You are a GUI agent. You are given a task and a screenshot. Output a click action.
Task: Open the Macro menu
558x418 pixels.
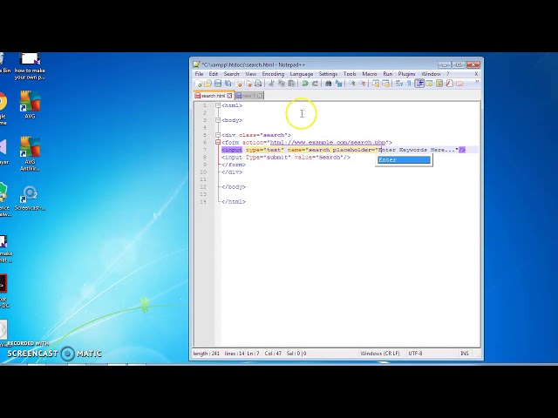coord(370,74)
